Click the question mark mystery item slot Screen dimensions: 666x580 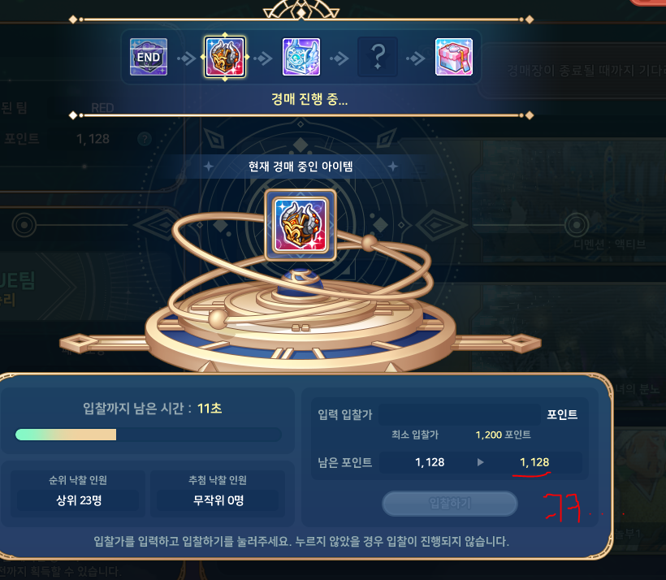[378, 57]
